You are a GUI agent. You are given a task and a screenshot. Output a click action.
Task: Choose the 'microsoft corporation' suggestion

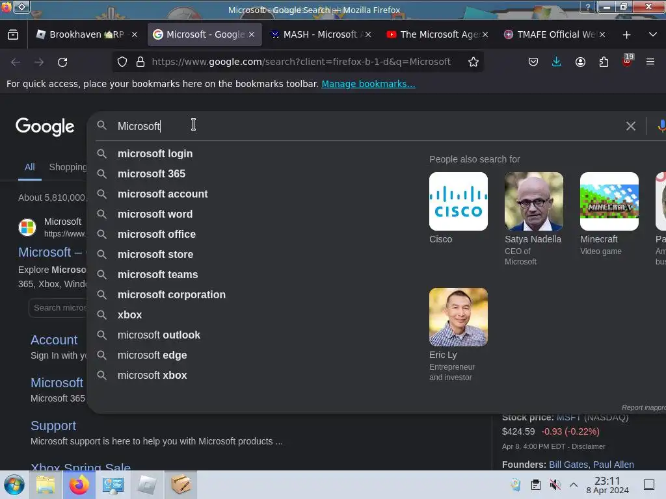point(172,294)
